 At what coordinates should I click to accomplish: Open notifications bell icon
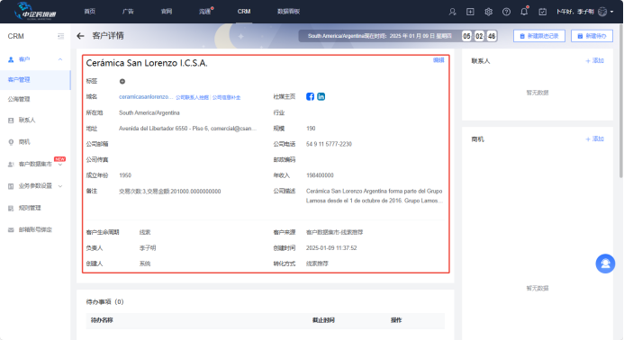(524, 12)
